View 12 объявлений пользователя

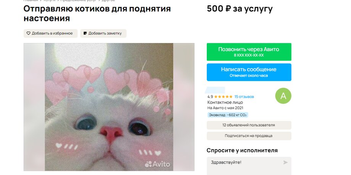[x=249, y=125]
